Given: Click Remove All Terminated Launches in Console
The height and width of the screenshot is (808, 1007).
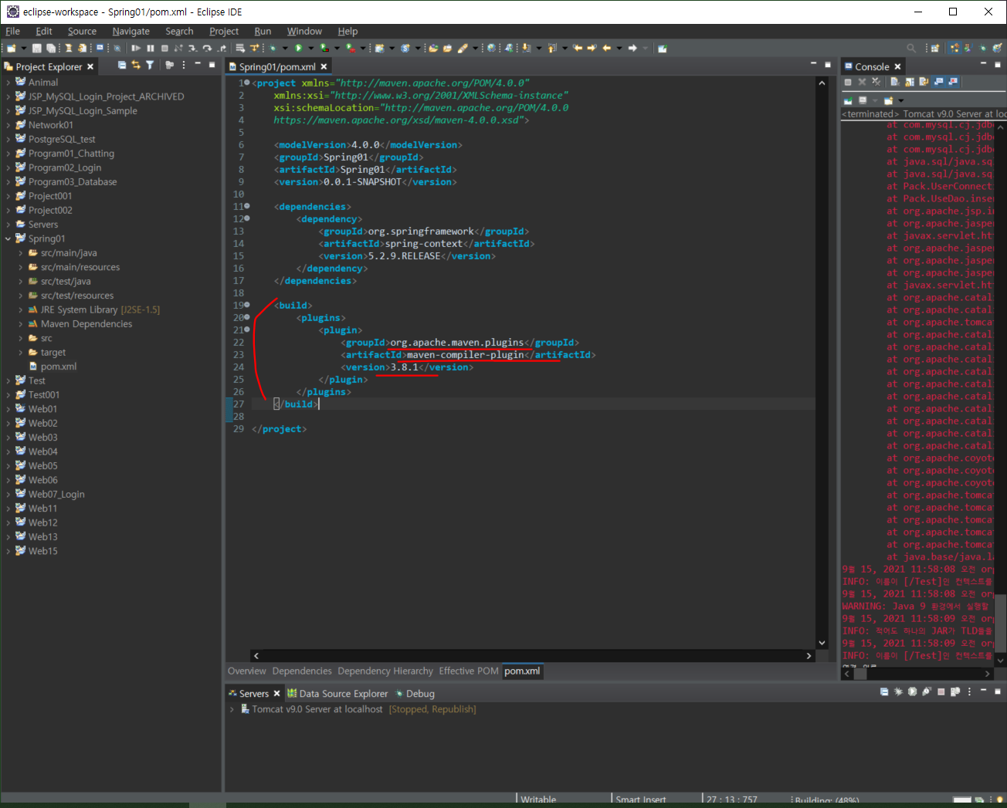Looking at the screenshot, I should tap(876, 82).
